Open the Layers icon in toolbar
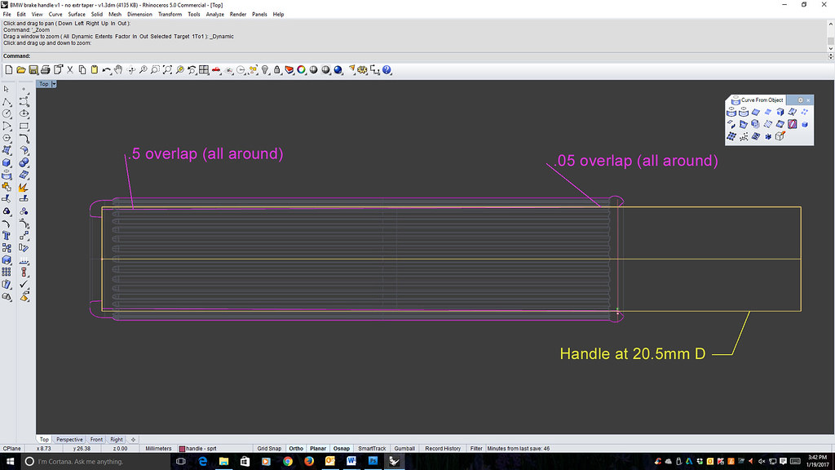The image size is (835, 470). (289, 70)
